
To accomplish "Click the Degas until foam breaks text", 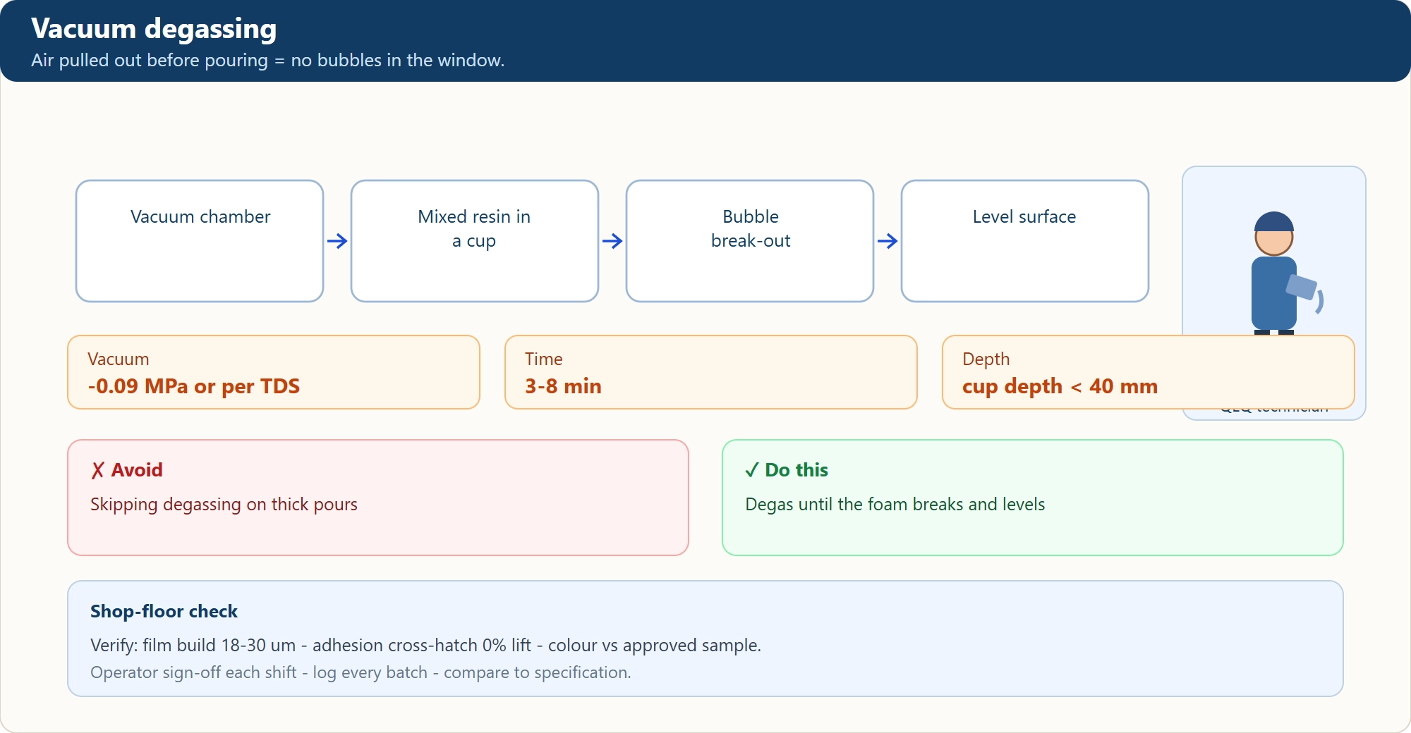I will tap(895, 505).
